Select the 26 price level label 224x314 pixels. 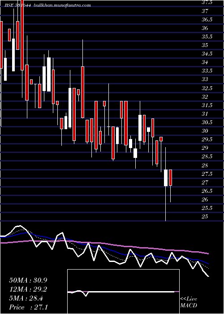[205, 200]
